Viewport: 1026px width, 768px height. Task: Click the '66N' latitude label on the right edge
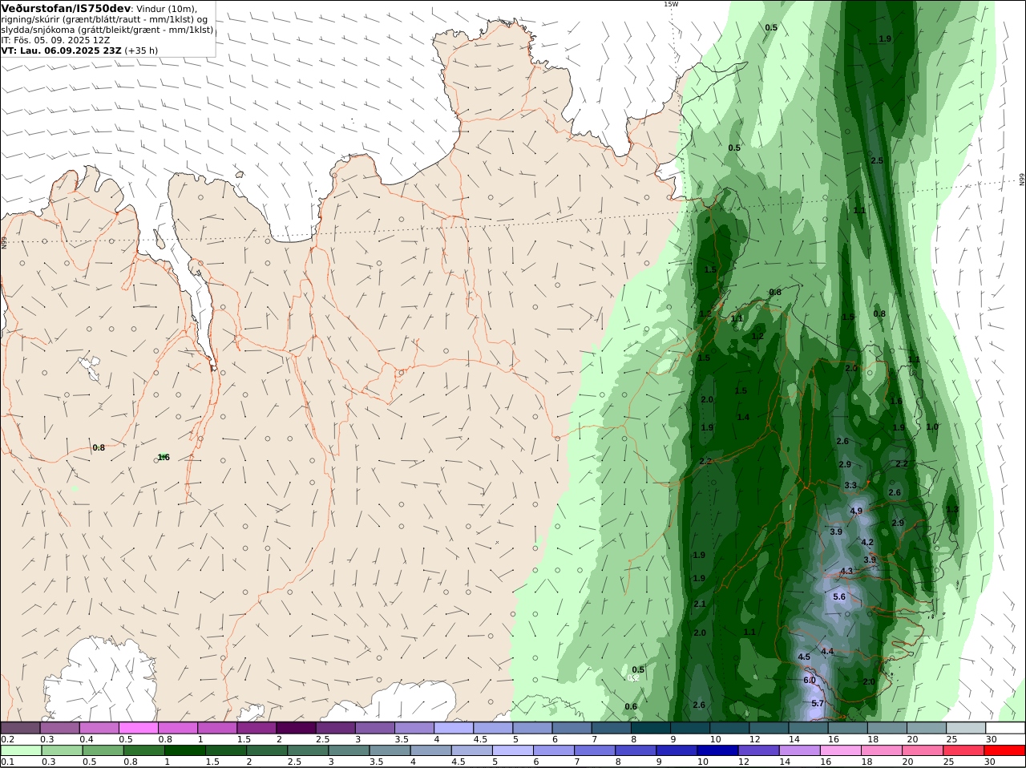coord(1022,180)
